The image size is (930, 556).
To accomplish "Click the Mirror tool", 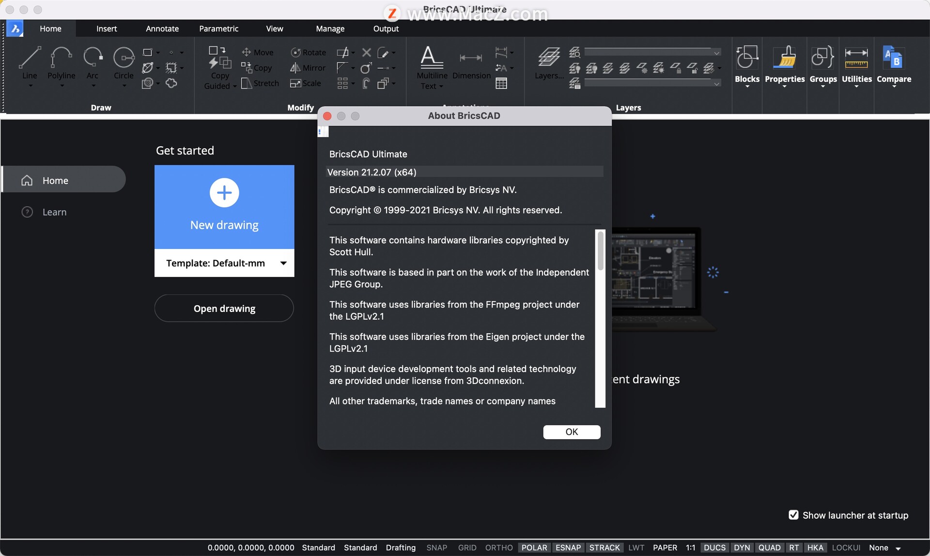I will [308, 68].
